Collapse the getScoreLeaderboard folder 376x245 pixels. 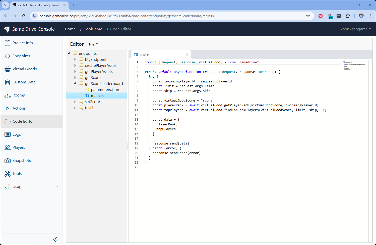[x=75, y=83]
